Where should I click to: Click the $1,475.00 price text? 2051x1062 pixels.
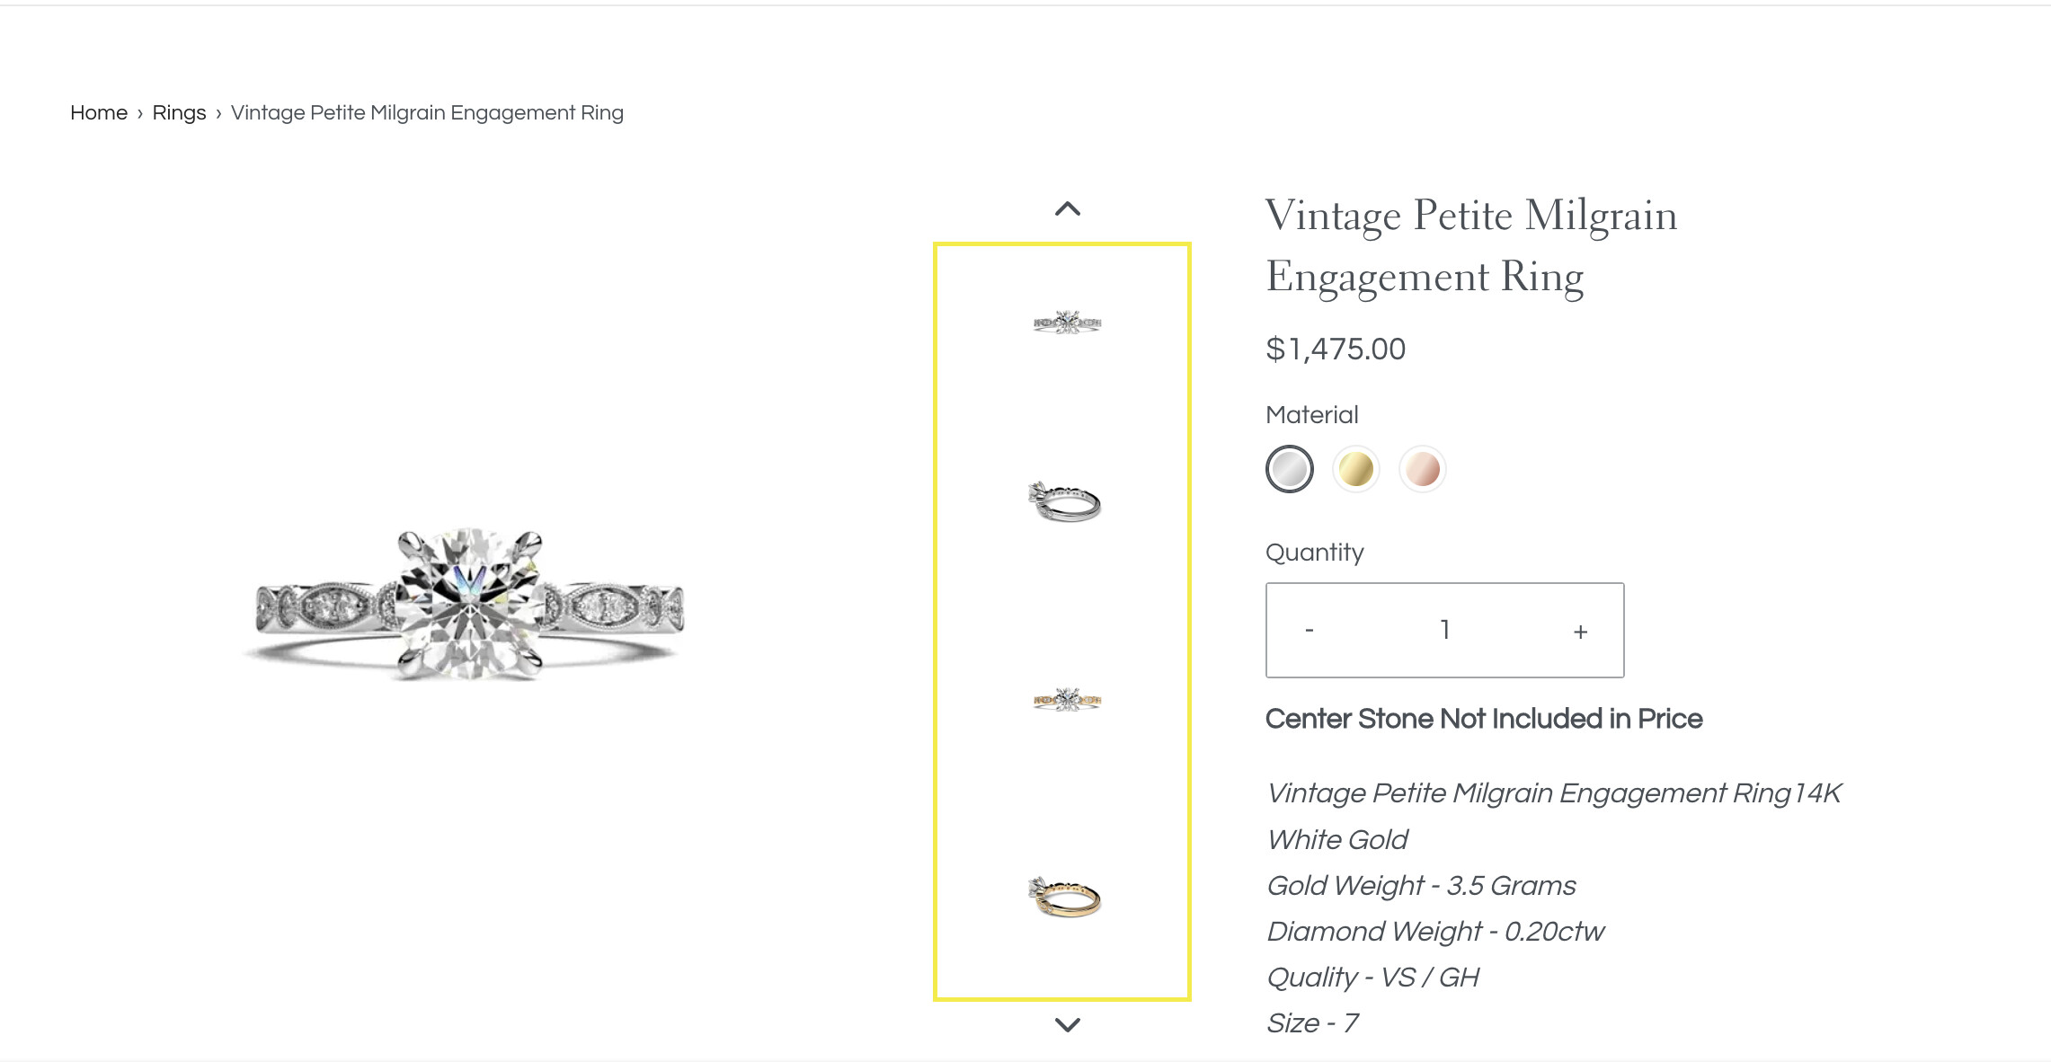[x=1335, y=349]
